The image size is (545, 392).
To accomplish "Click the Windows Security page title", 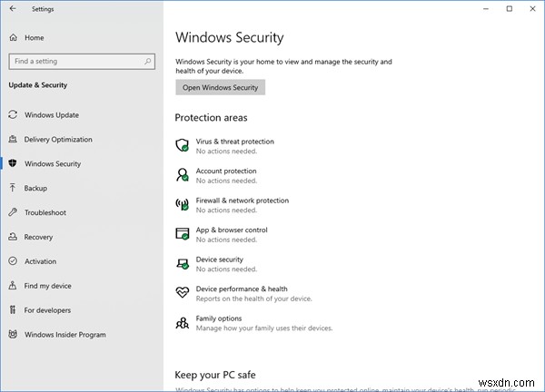I will (230, 37).
